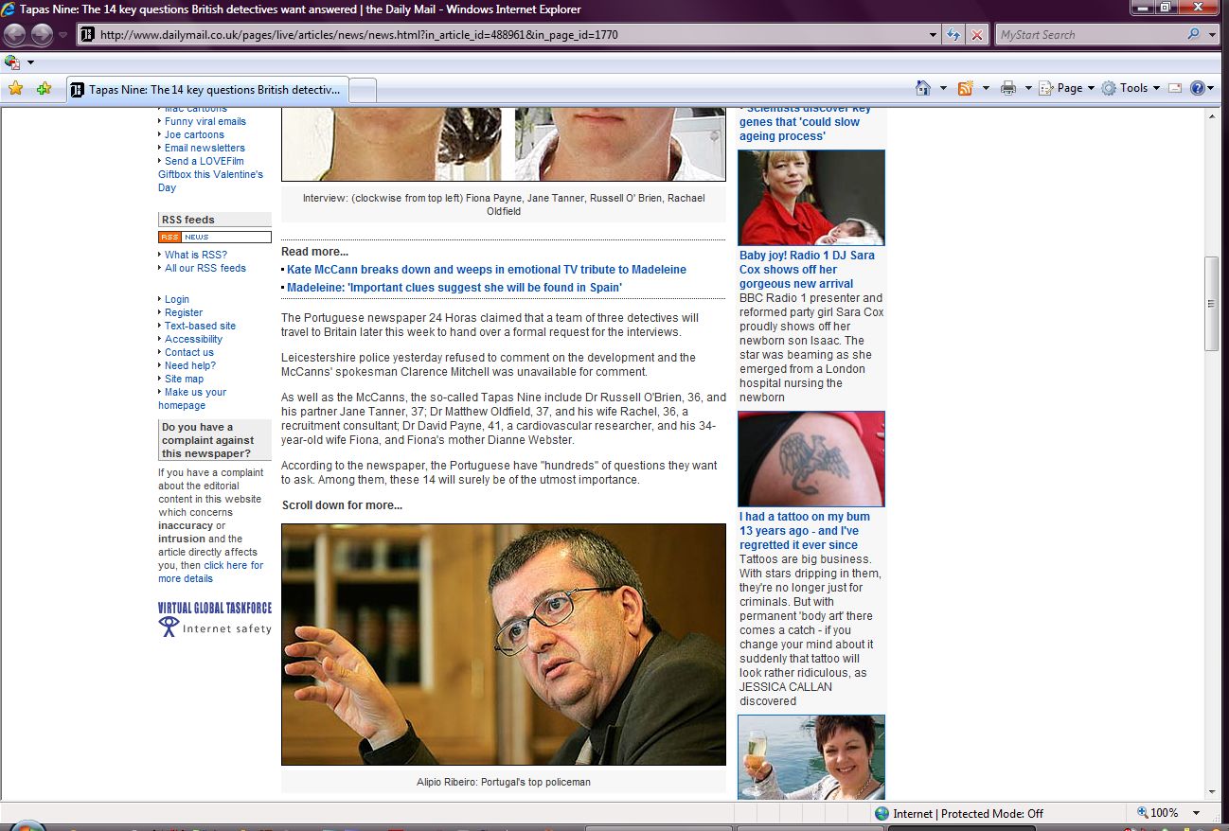Open zoom level dropdown at 100%
Viewport: 1229px width, 831px height.
(1197, 813)
